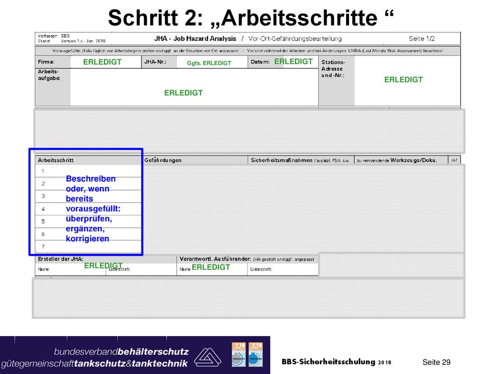The width and height of the screenshot is (499, 374).
Task: Click the slide title "Schritt 2: Arbeitsschritte"
Action: pos(251,18)
